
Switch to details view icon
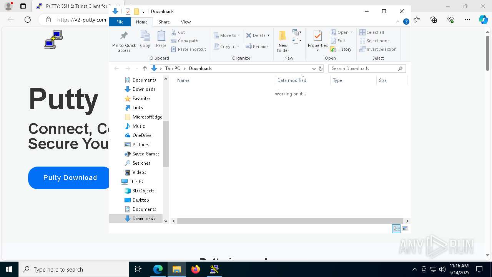click(x=396, y=229)
